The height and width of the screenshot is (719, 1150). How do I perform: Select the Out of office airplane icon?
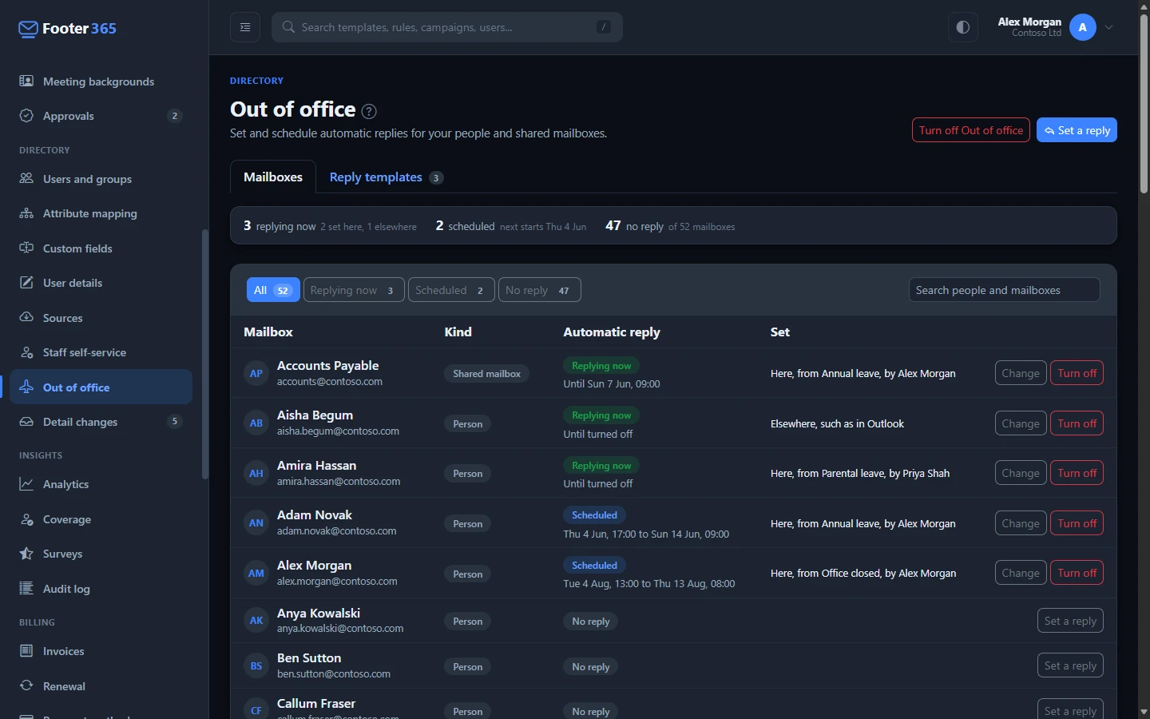26,387
